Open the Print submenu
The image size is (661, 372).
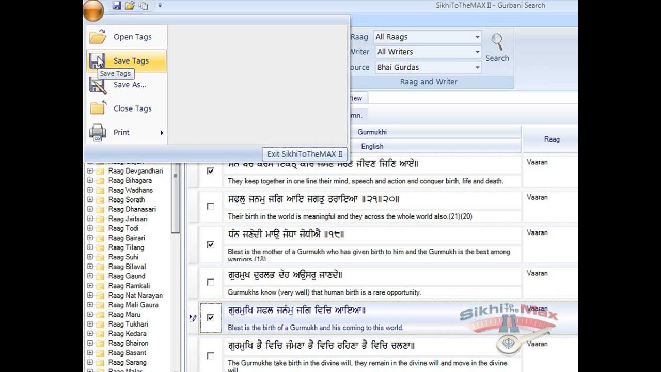125,132
